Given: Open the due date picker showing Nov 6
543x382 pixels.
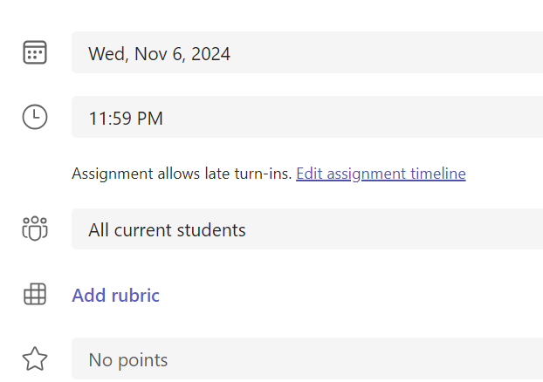Looking at the screenshot, I should 306,52.
